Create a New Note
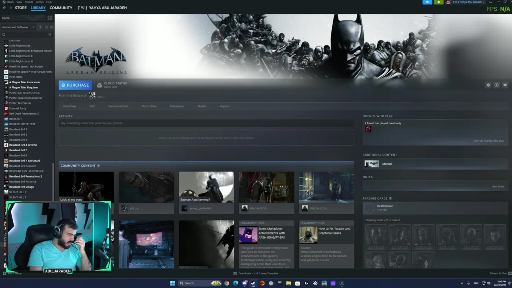Image resolution: width=512 pixels, height=288 pixels. [x=498, y=186]
